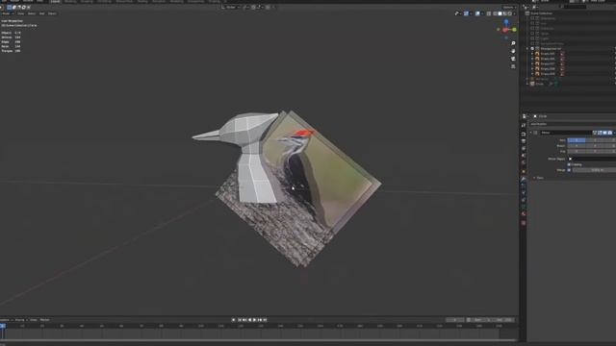Image resolution: width=616 pixels, height=346 pixels.
Task: Open the viewport Add menu
Action: point(41,13)
